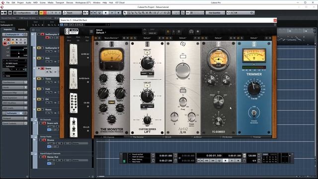The height and width of the screenshot is (179, 318).
Task: Select the Kick track
Action: coord(47,58)
